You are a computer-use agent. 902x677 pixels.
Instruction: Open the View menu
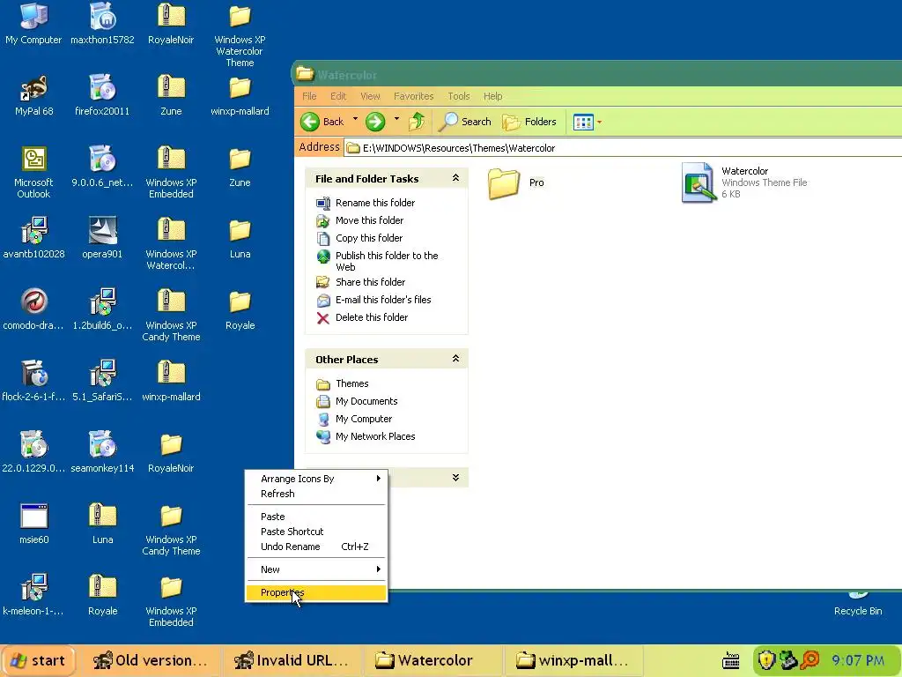click(x=370, y=96)
